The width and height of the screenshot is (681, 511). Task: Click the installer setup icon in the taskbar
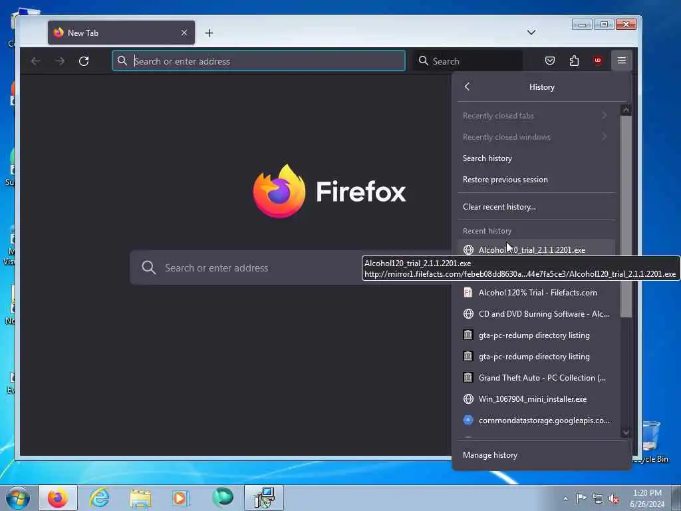coord(264,498)
